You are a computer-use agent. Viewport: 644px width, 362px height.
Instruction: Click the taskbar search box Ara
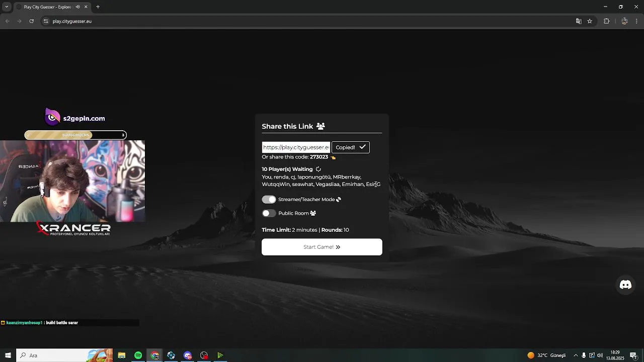tap(64, 355)
